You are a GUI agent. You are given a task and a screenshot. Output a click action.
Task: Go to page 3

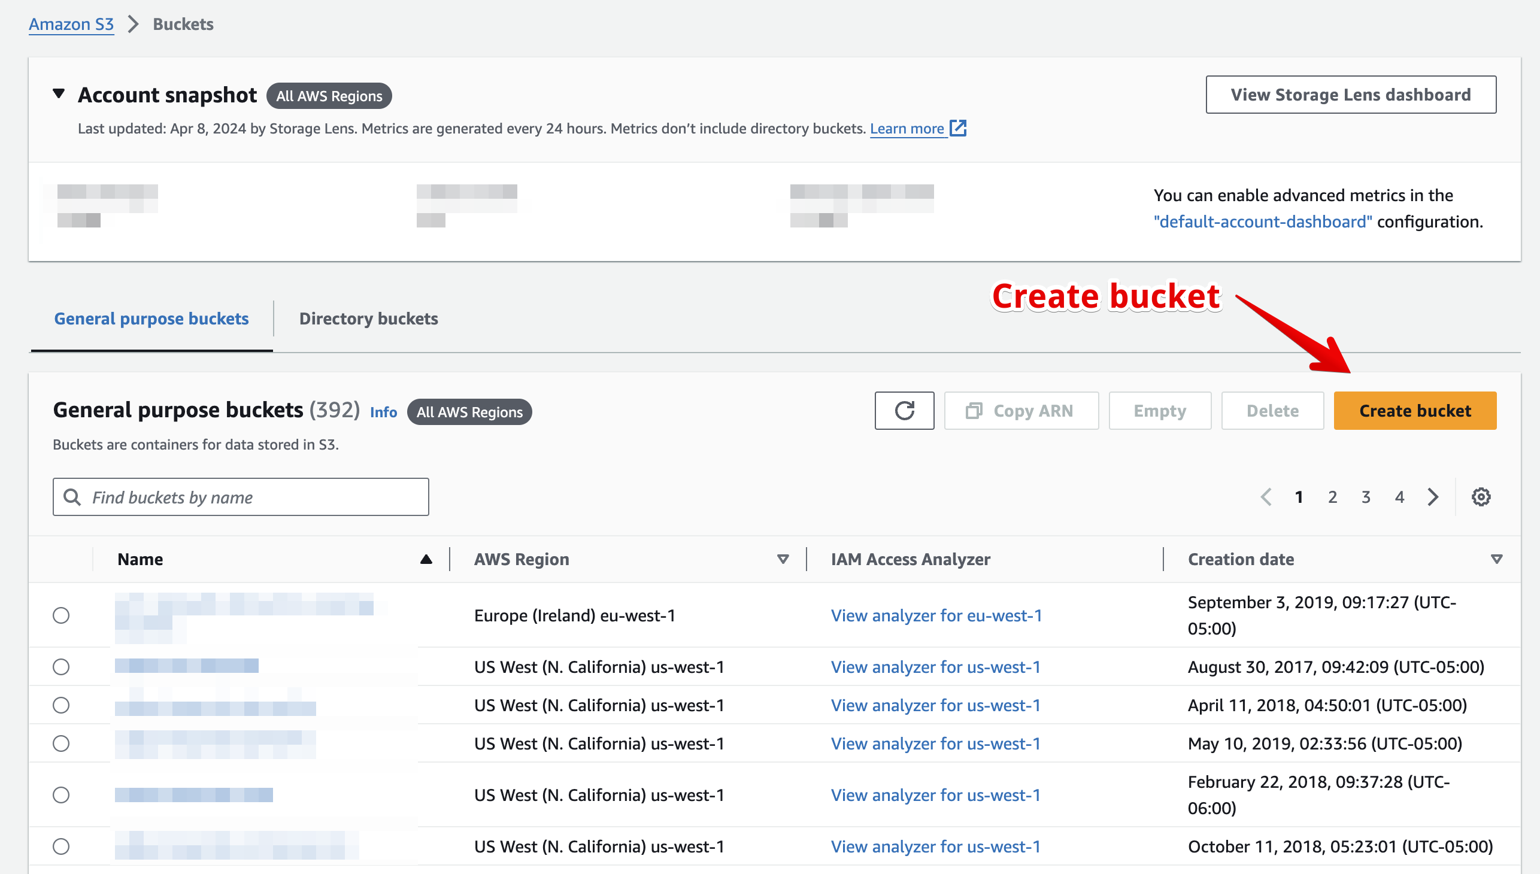pyautogui.click(x=1366, y=497)
